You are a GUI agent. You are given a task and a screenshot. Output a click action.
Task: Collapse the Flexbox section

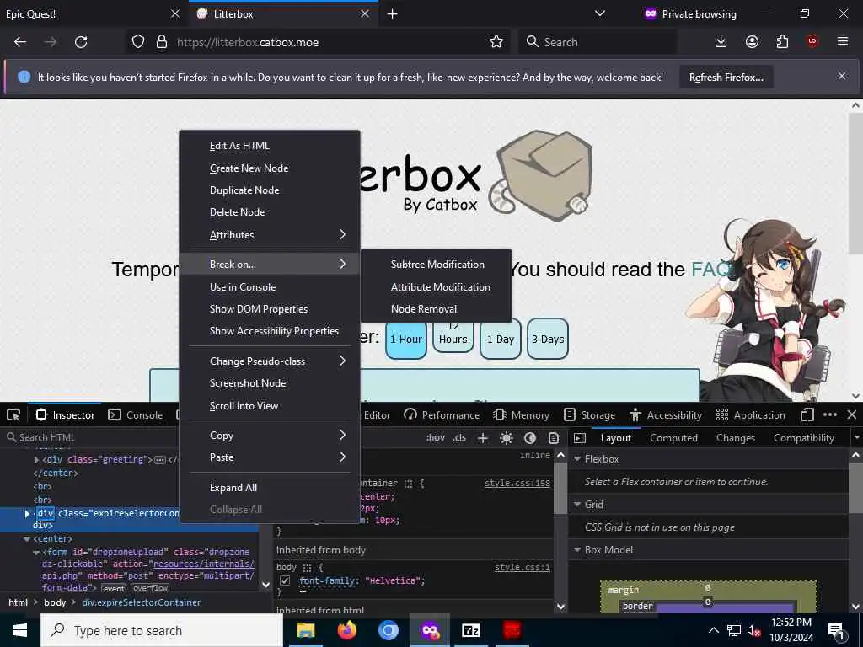(x=577, y=459)
